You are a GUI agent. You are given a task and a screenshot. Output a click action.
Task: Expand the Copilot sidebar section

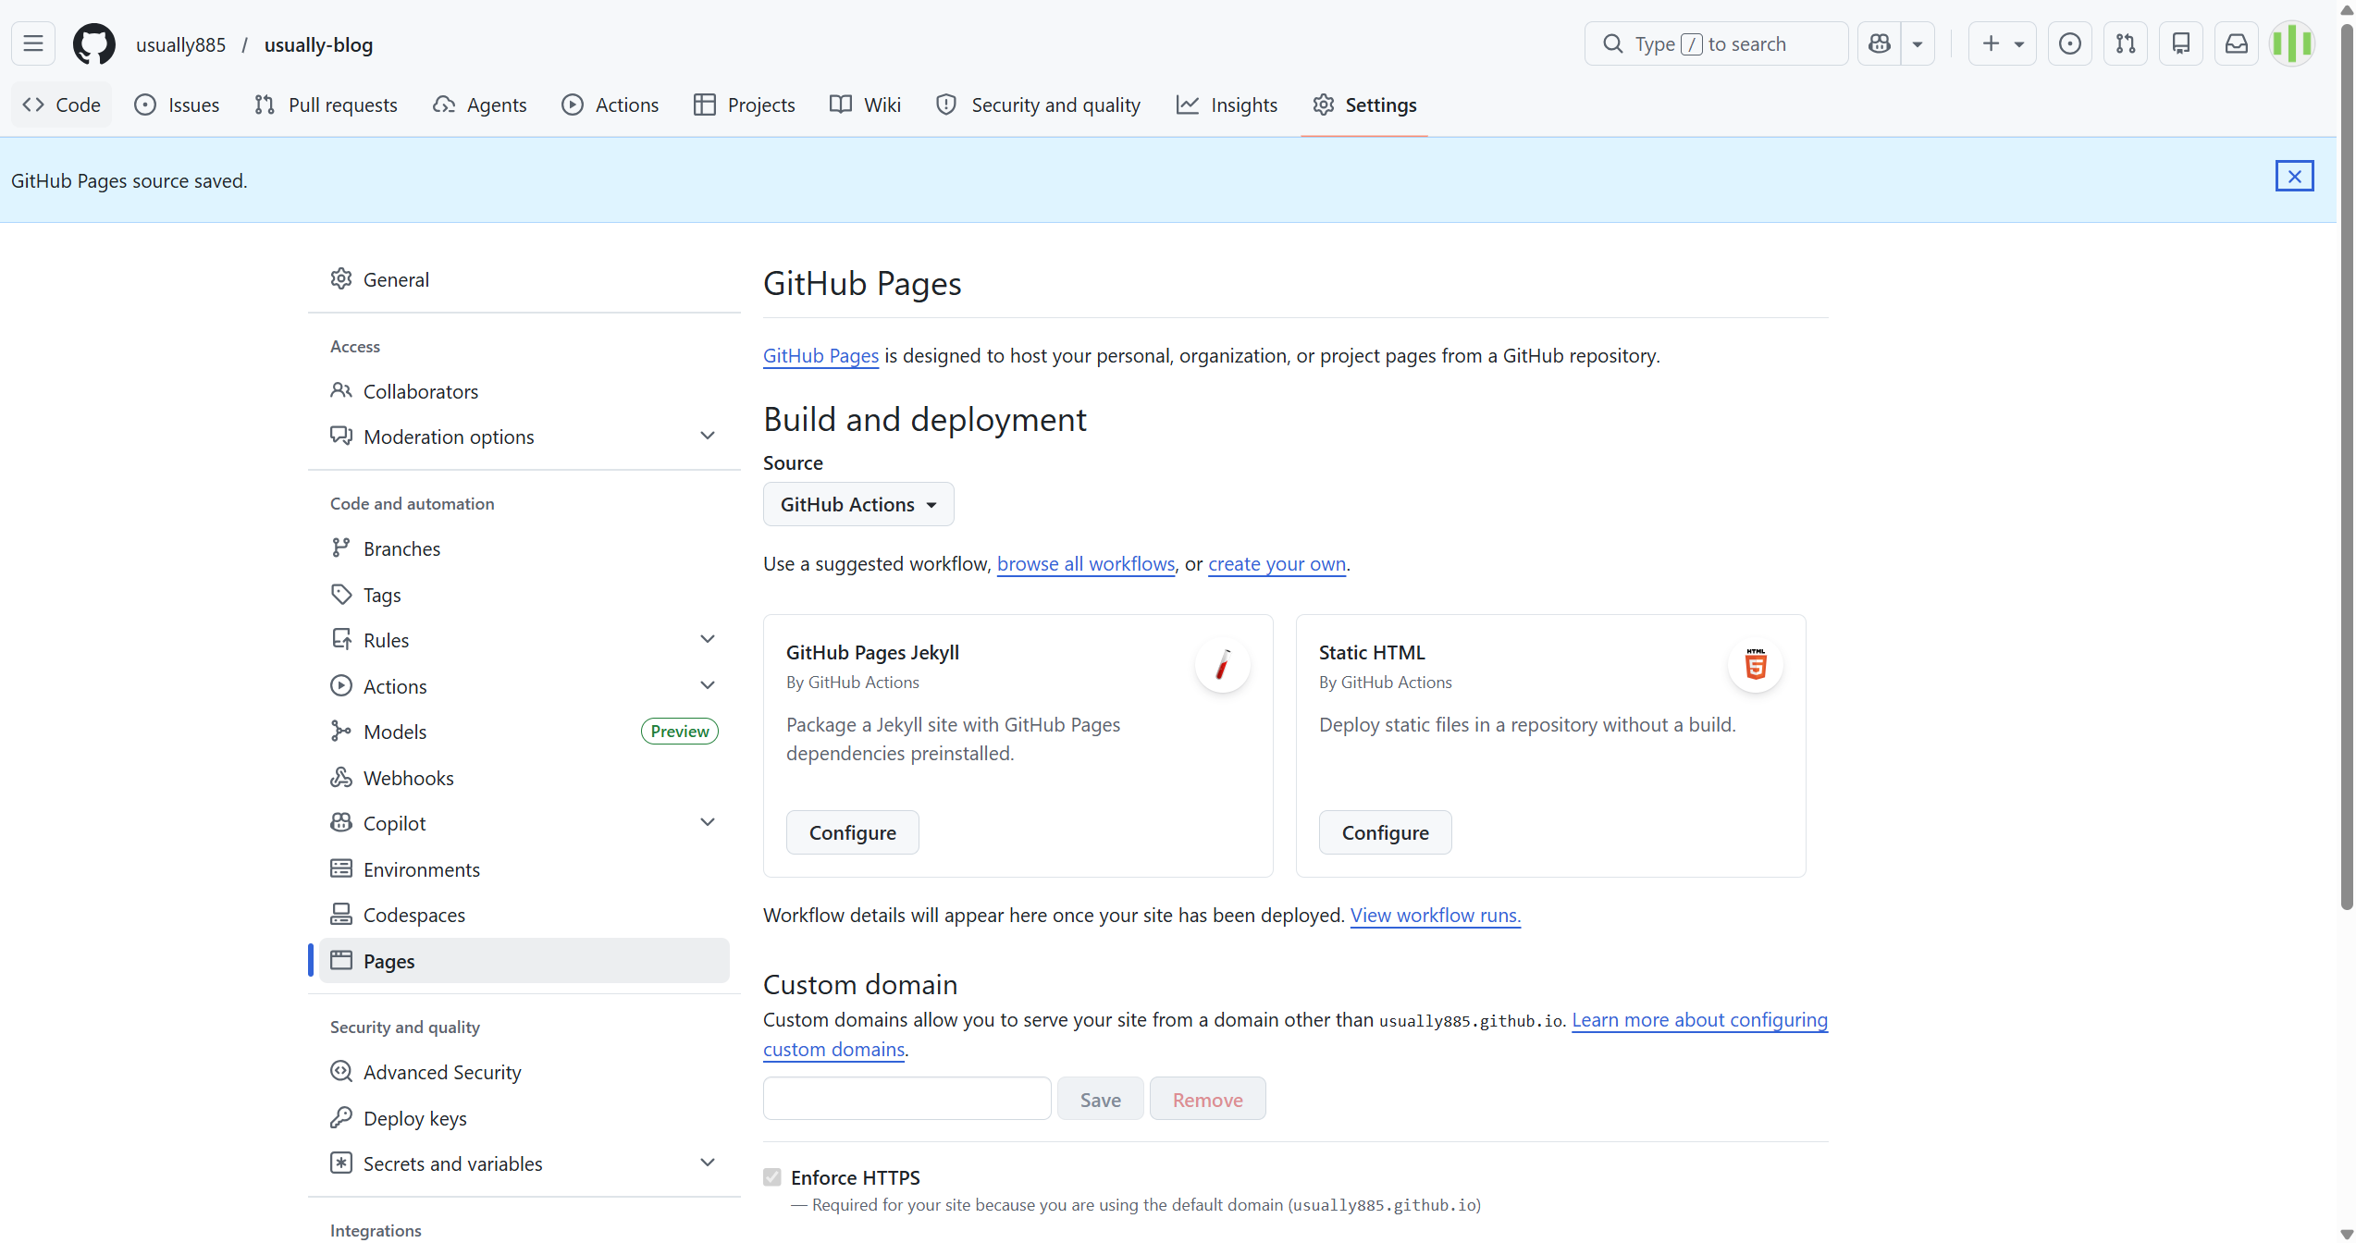[708, 822]
